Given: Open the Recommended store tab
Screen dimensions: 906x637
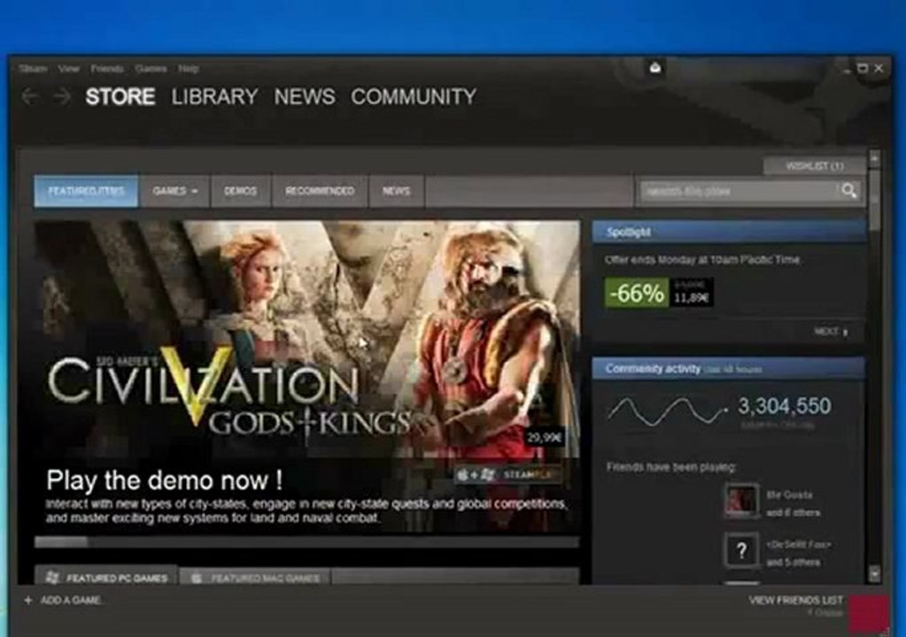Looking at the screenshot, I should pyautogui.click(x=320, y=191).
